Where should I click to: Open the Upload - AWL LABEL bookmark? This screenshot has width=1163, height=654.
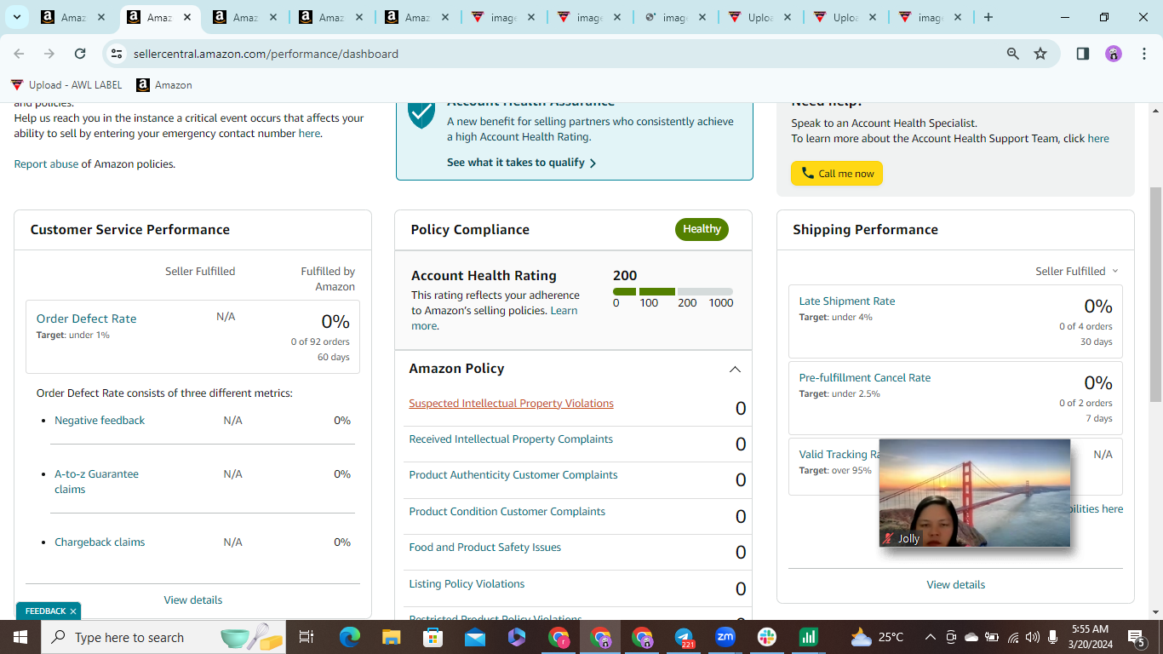point(66,85)
